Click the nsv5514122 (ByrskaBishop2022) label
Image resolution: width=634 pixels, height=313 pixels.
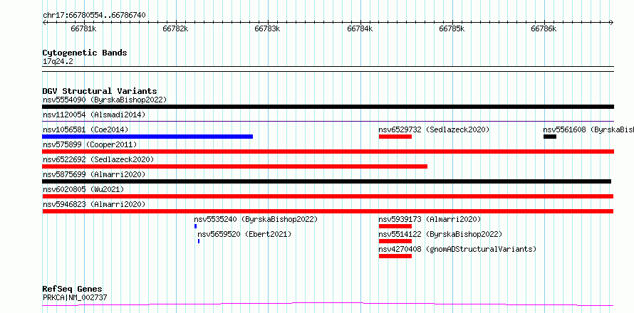coord(440,234)
